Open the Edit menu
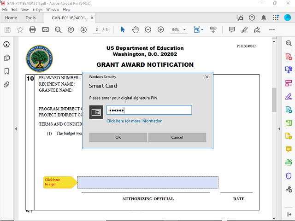The height and width of the screenshot is (221, 295). [x=14, y=9]
